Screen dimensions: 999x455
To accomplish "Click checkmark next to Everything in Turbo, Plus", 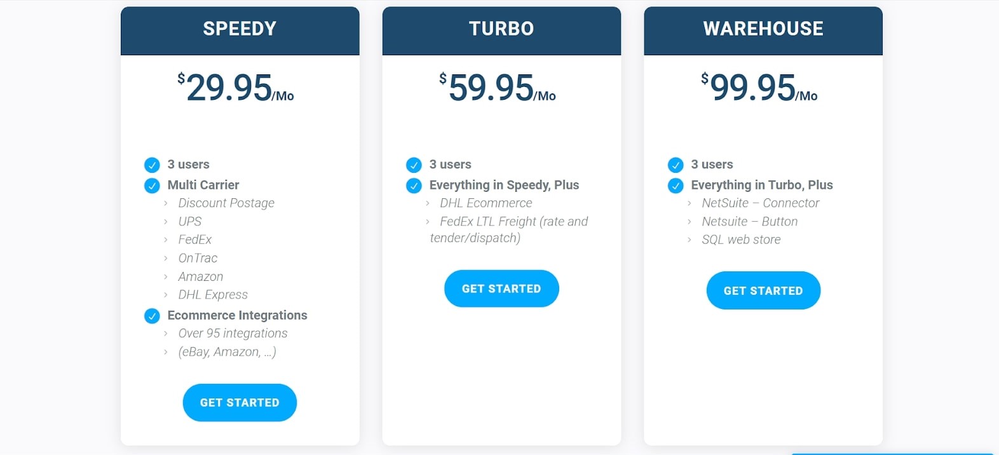I will pyautogui.click(x=676, y=186).
